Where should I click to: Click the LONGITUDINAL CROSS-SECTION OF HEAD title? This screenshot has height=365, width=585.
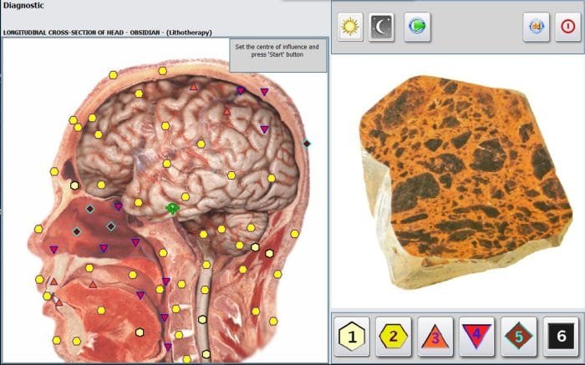[x=63, y=33]
